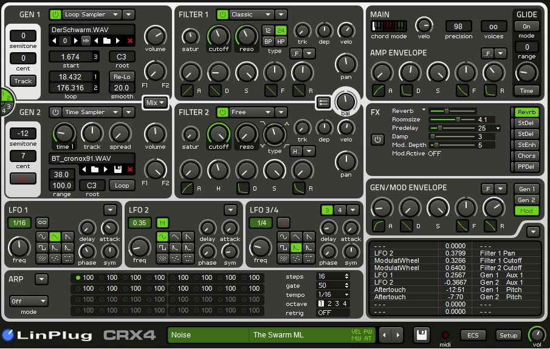Open GEN 1 sample folder icon

[106, 41]
